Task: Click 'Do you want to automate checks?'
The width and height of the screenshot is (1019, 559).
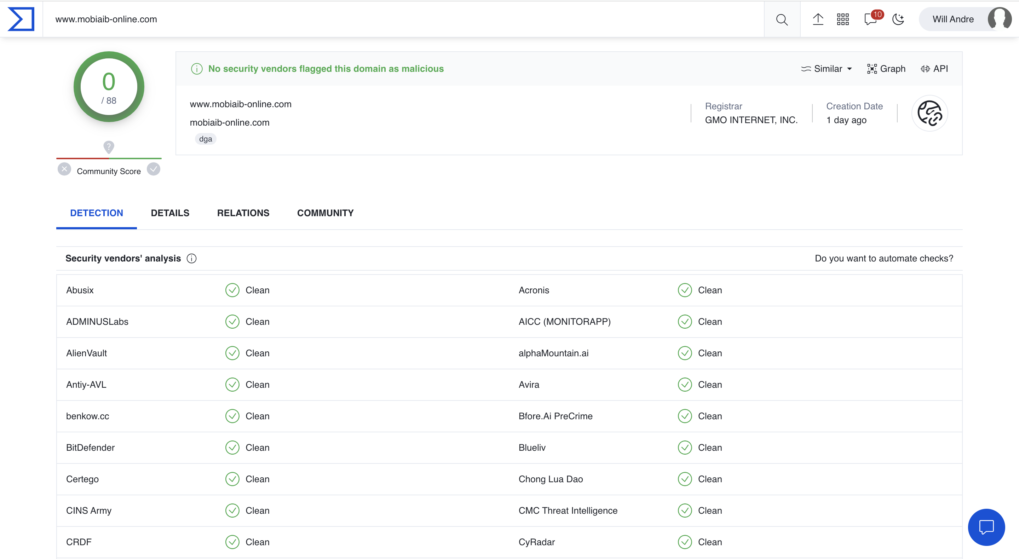Action: pos(884,258)
